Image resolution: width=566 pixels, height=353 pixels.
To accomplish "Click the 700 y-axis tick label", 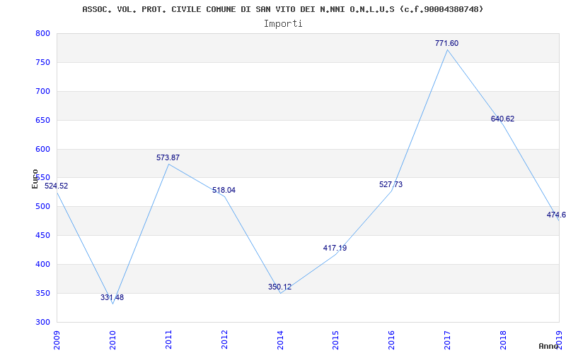I will coord(42,92).
